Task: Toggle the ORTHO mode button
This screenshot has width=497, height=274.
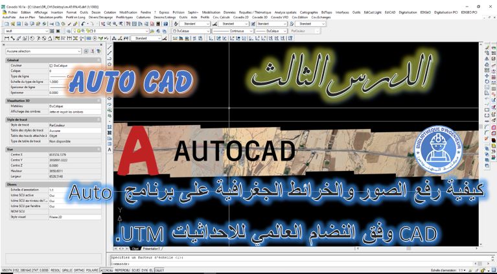Action: coord(79,270)
